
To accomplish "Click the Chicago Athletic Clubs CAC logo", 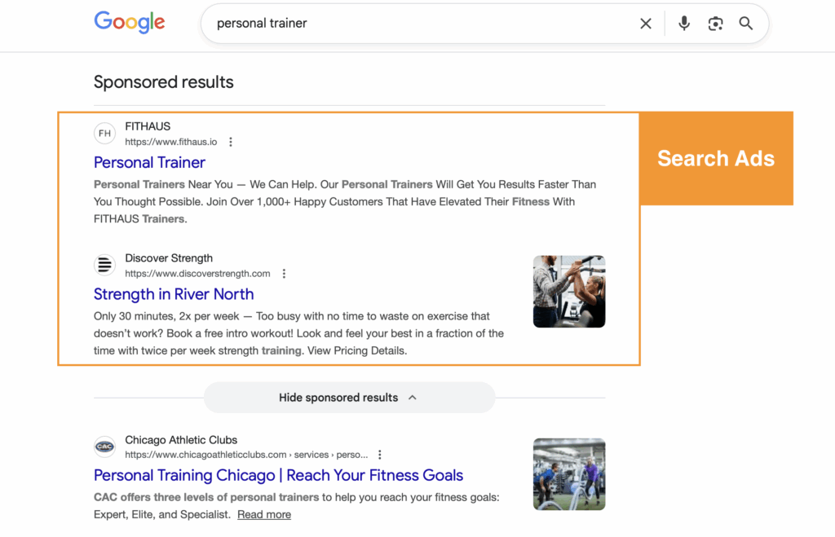I will (x=104, y=447).
